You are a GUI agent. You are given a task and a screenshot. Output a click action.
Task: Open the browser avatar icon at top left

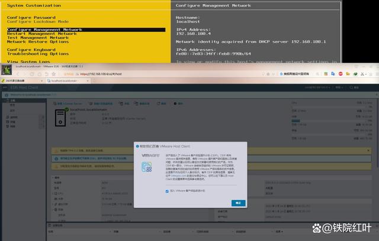tap(7, 70)
